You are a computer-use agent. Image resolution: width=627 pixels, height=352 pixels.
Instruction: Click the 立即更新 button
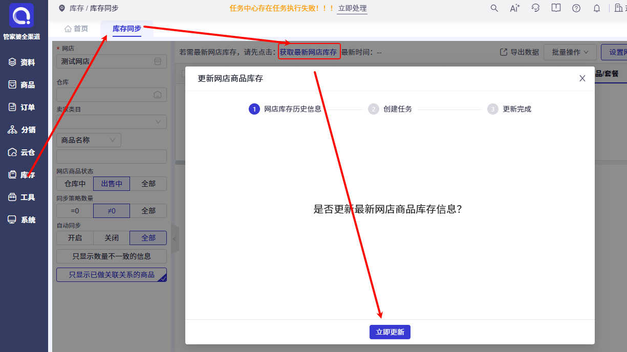[390, 332]
